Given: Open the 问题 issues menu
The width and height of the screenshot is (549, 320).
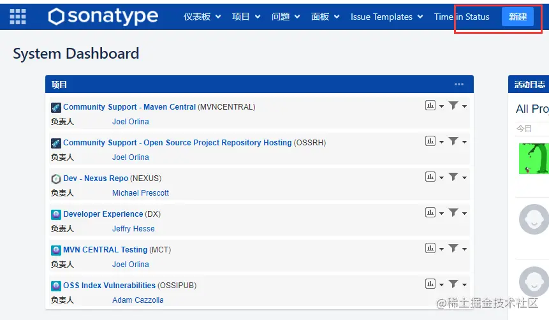Looking at the screenshot, I should pyautogui.click(x=286, y=17).
